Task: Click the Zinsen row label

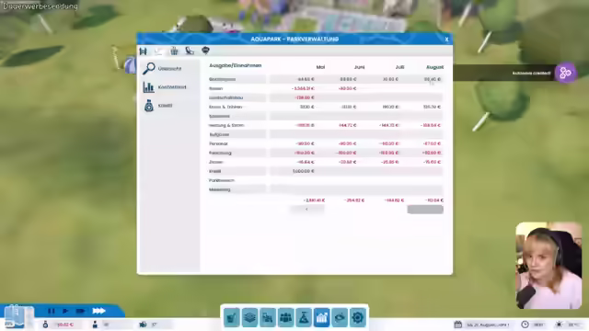Action: tap(216, 162)
